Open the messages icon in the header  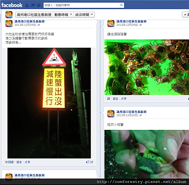click(33, 5)
